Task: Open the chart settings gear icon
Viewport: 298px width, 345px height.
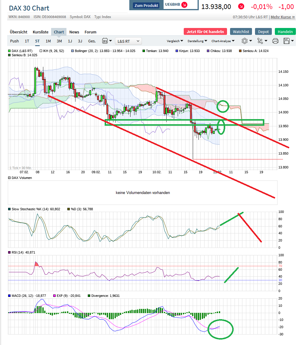Action: (244, 41)
